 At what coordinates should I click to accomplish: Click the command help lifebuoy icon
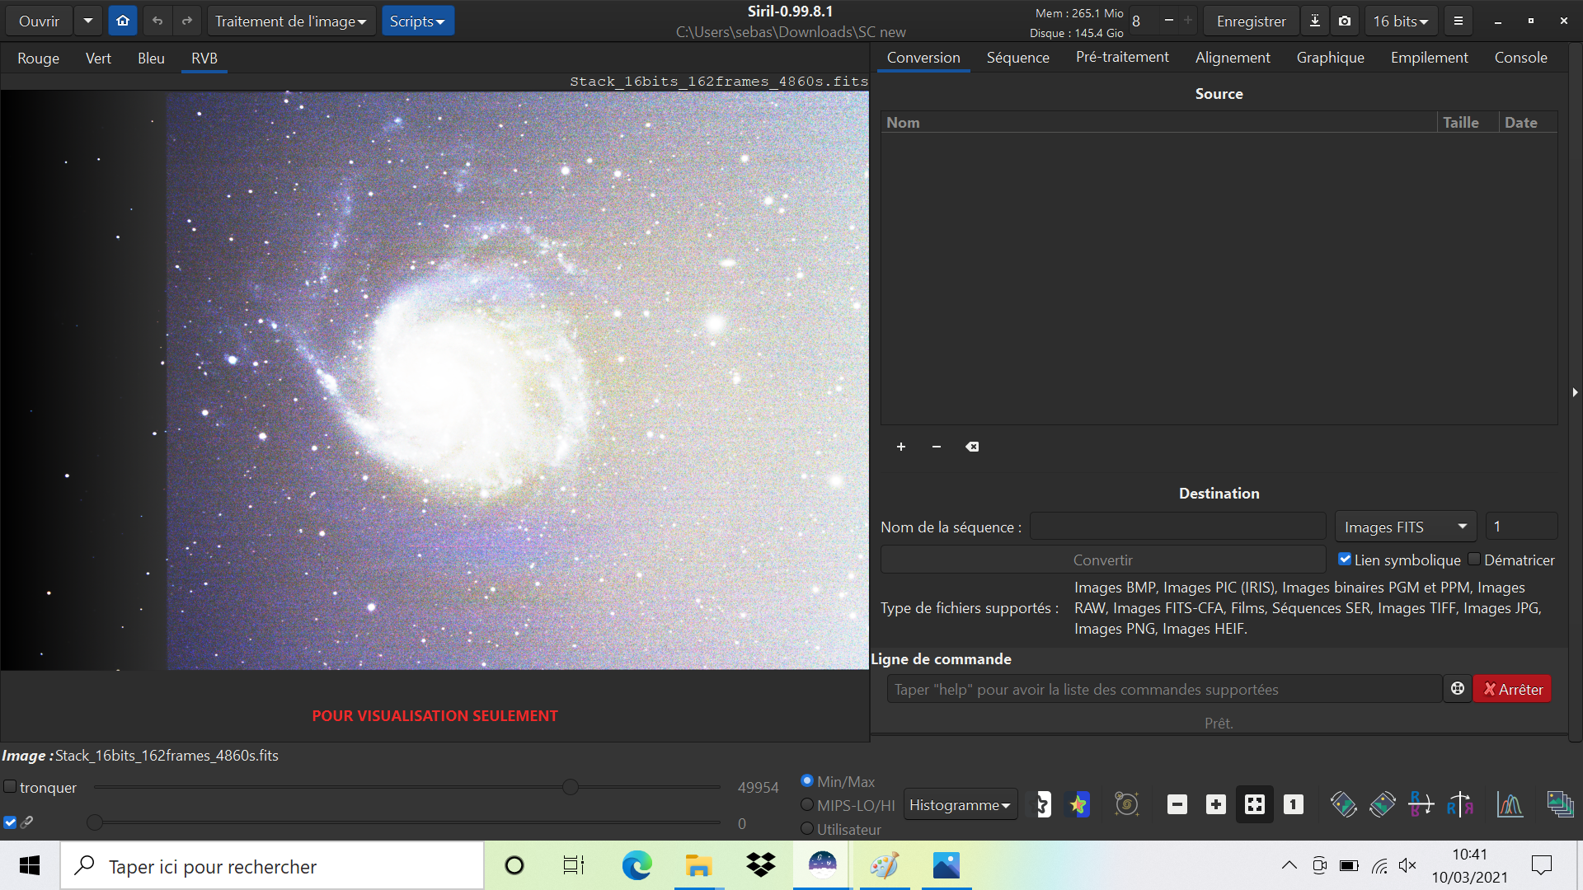(1458, 689)
